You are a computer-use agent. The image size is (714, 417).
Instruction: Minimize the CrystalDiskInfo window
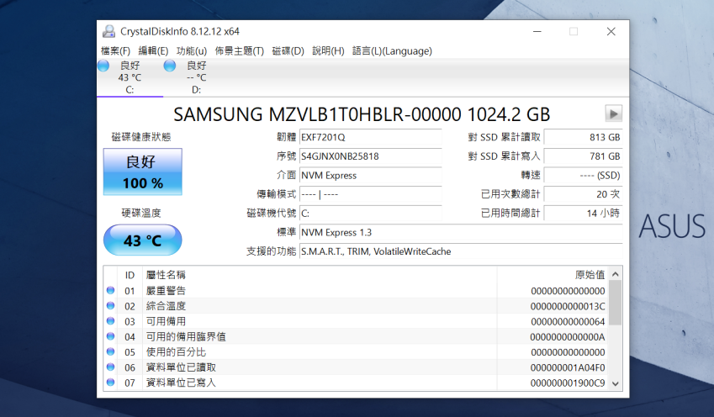tap(537, 31)
